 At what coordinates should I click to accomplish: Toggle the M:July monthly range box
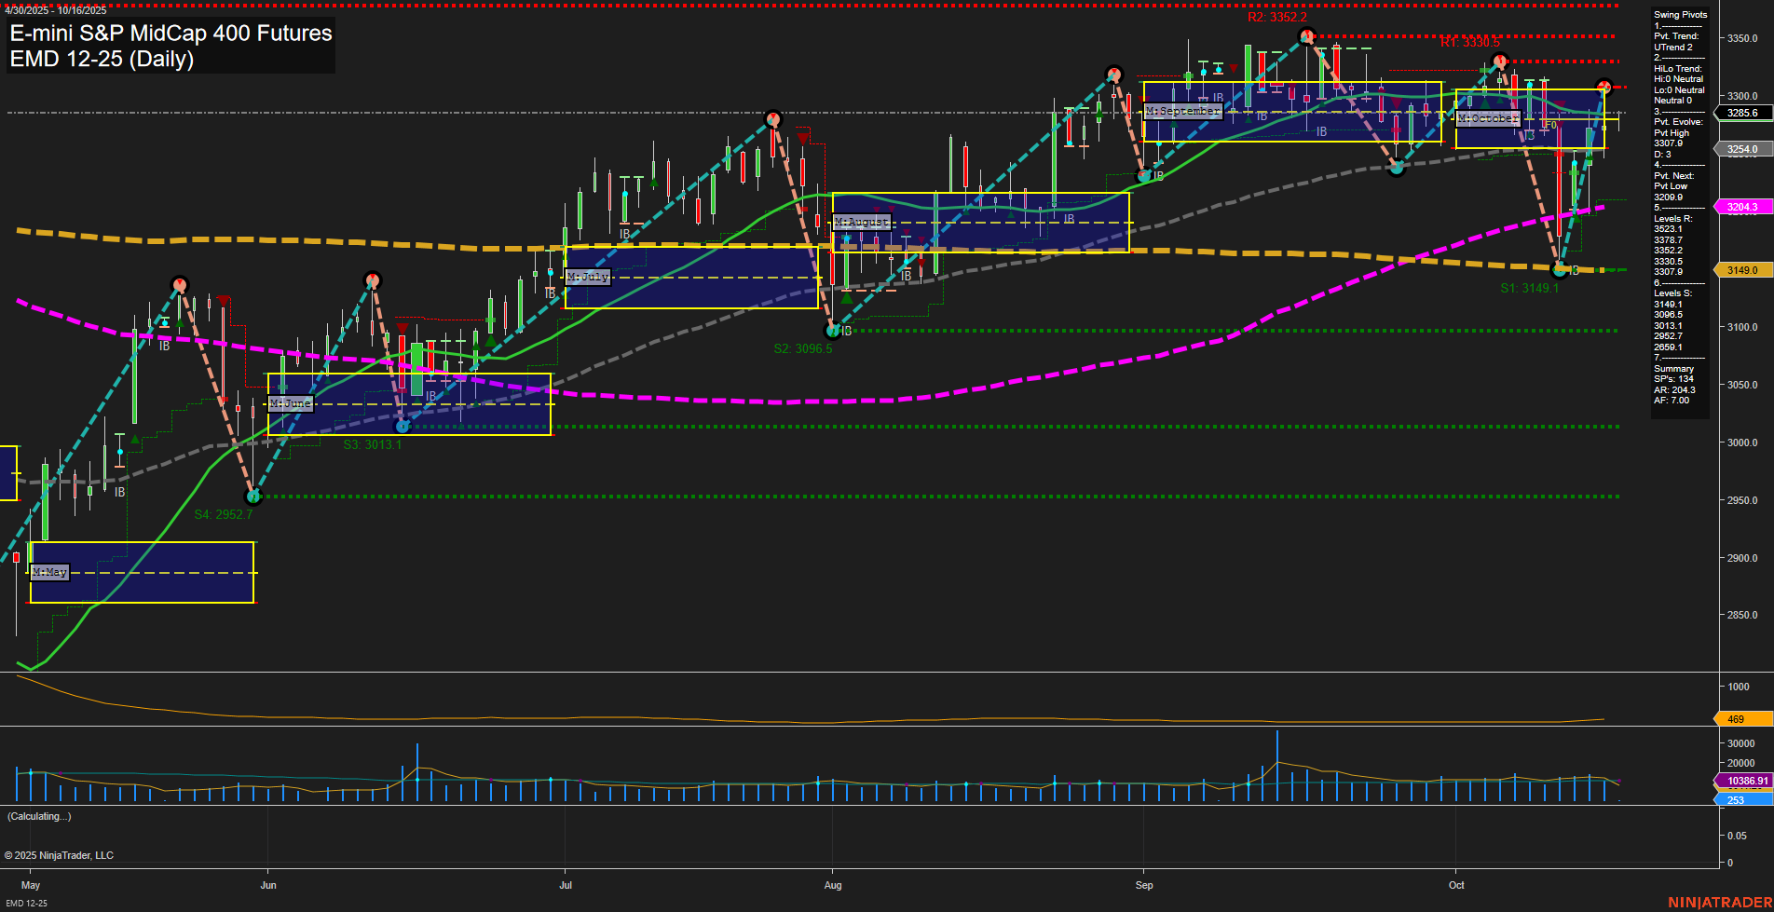pyautogui.click(x=587, y=277)
